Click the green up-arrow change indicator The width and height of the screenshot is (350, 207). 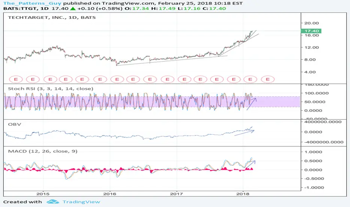(73, 9)
